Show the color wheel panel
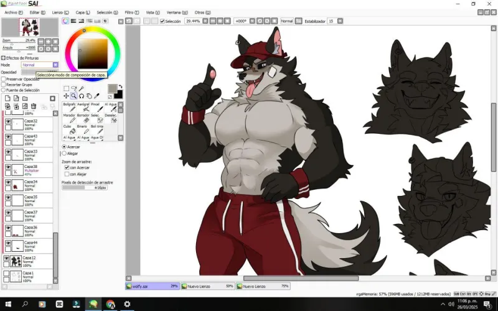The width and height of the screenshot is (498, 311). 65,21
